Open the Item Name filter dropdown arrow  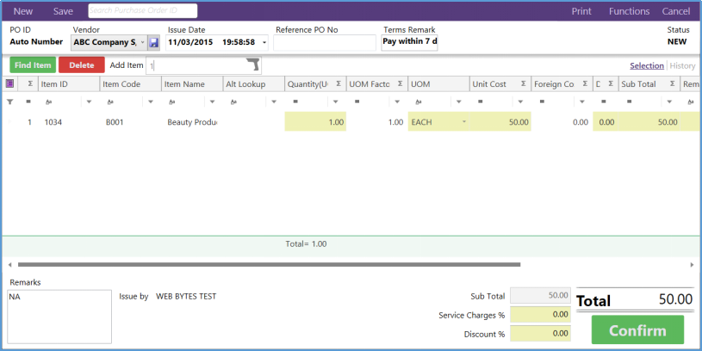212,102
